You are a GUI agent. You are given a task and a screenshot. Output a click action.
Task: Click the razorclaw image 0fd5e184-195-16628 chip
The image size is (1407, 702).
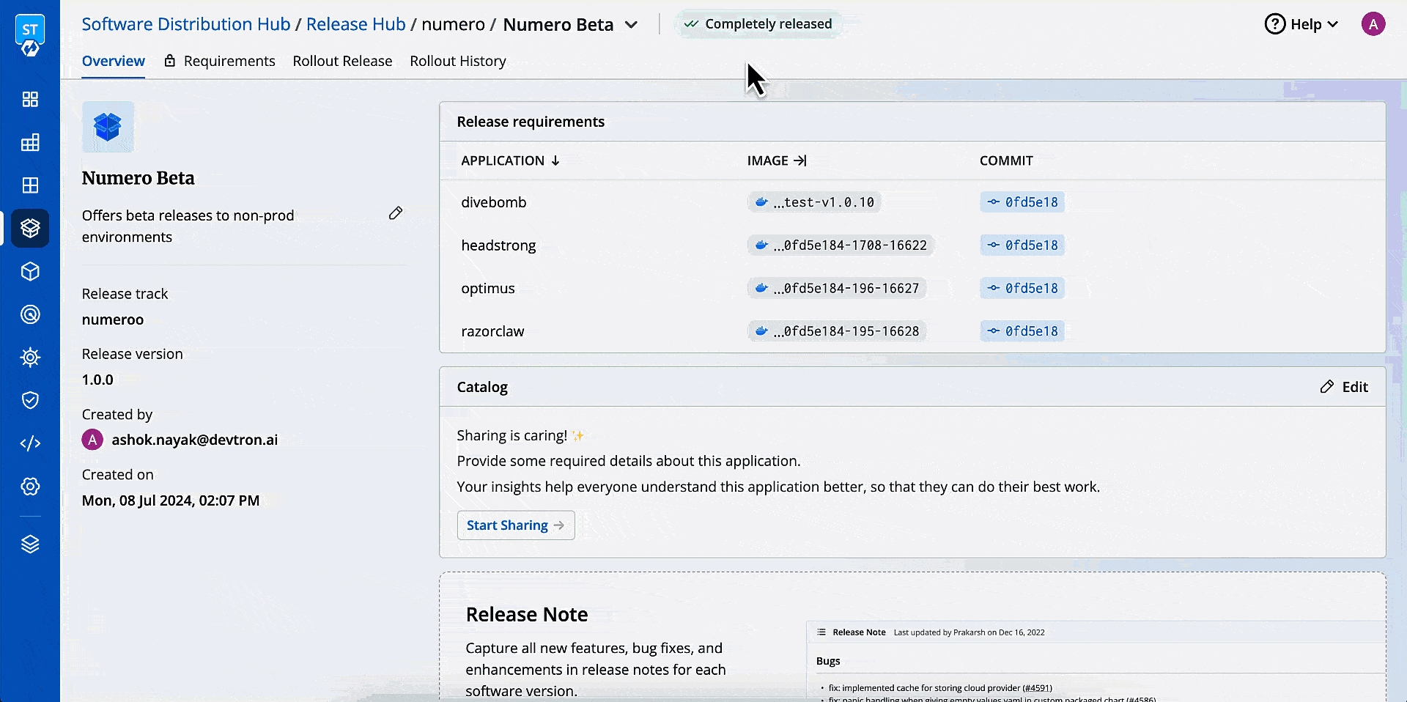pos(837,331)
